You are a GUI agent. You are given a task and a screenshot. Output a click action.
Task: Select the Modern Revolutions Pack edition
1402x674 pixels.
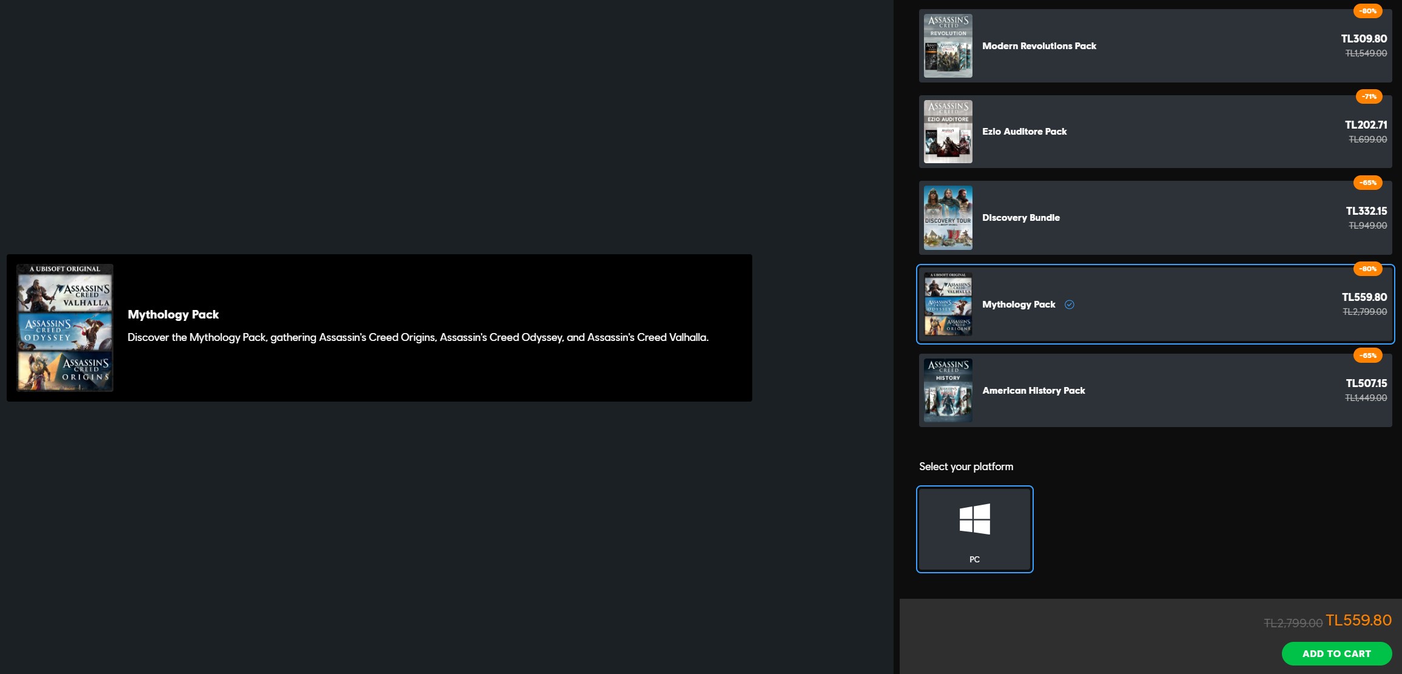pyautogui.click(x=1155, y=45)
